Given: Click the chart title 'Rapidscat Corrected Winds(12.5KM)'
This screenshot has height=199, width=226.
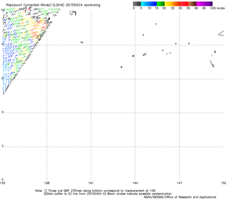Looking at the screenshot, I should [x=35, y=5].
